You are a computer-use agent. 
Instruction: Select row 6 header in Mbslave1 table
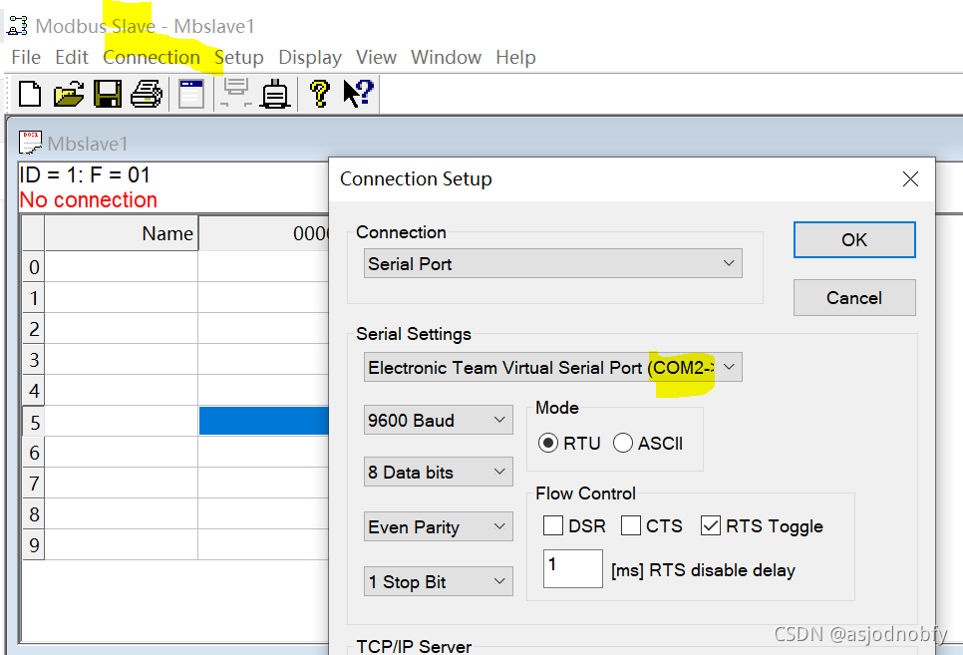pos(34,453)
